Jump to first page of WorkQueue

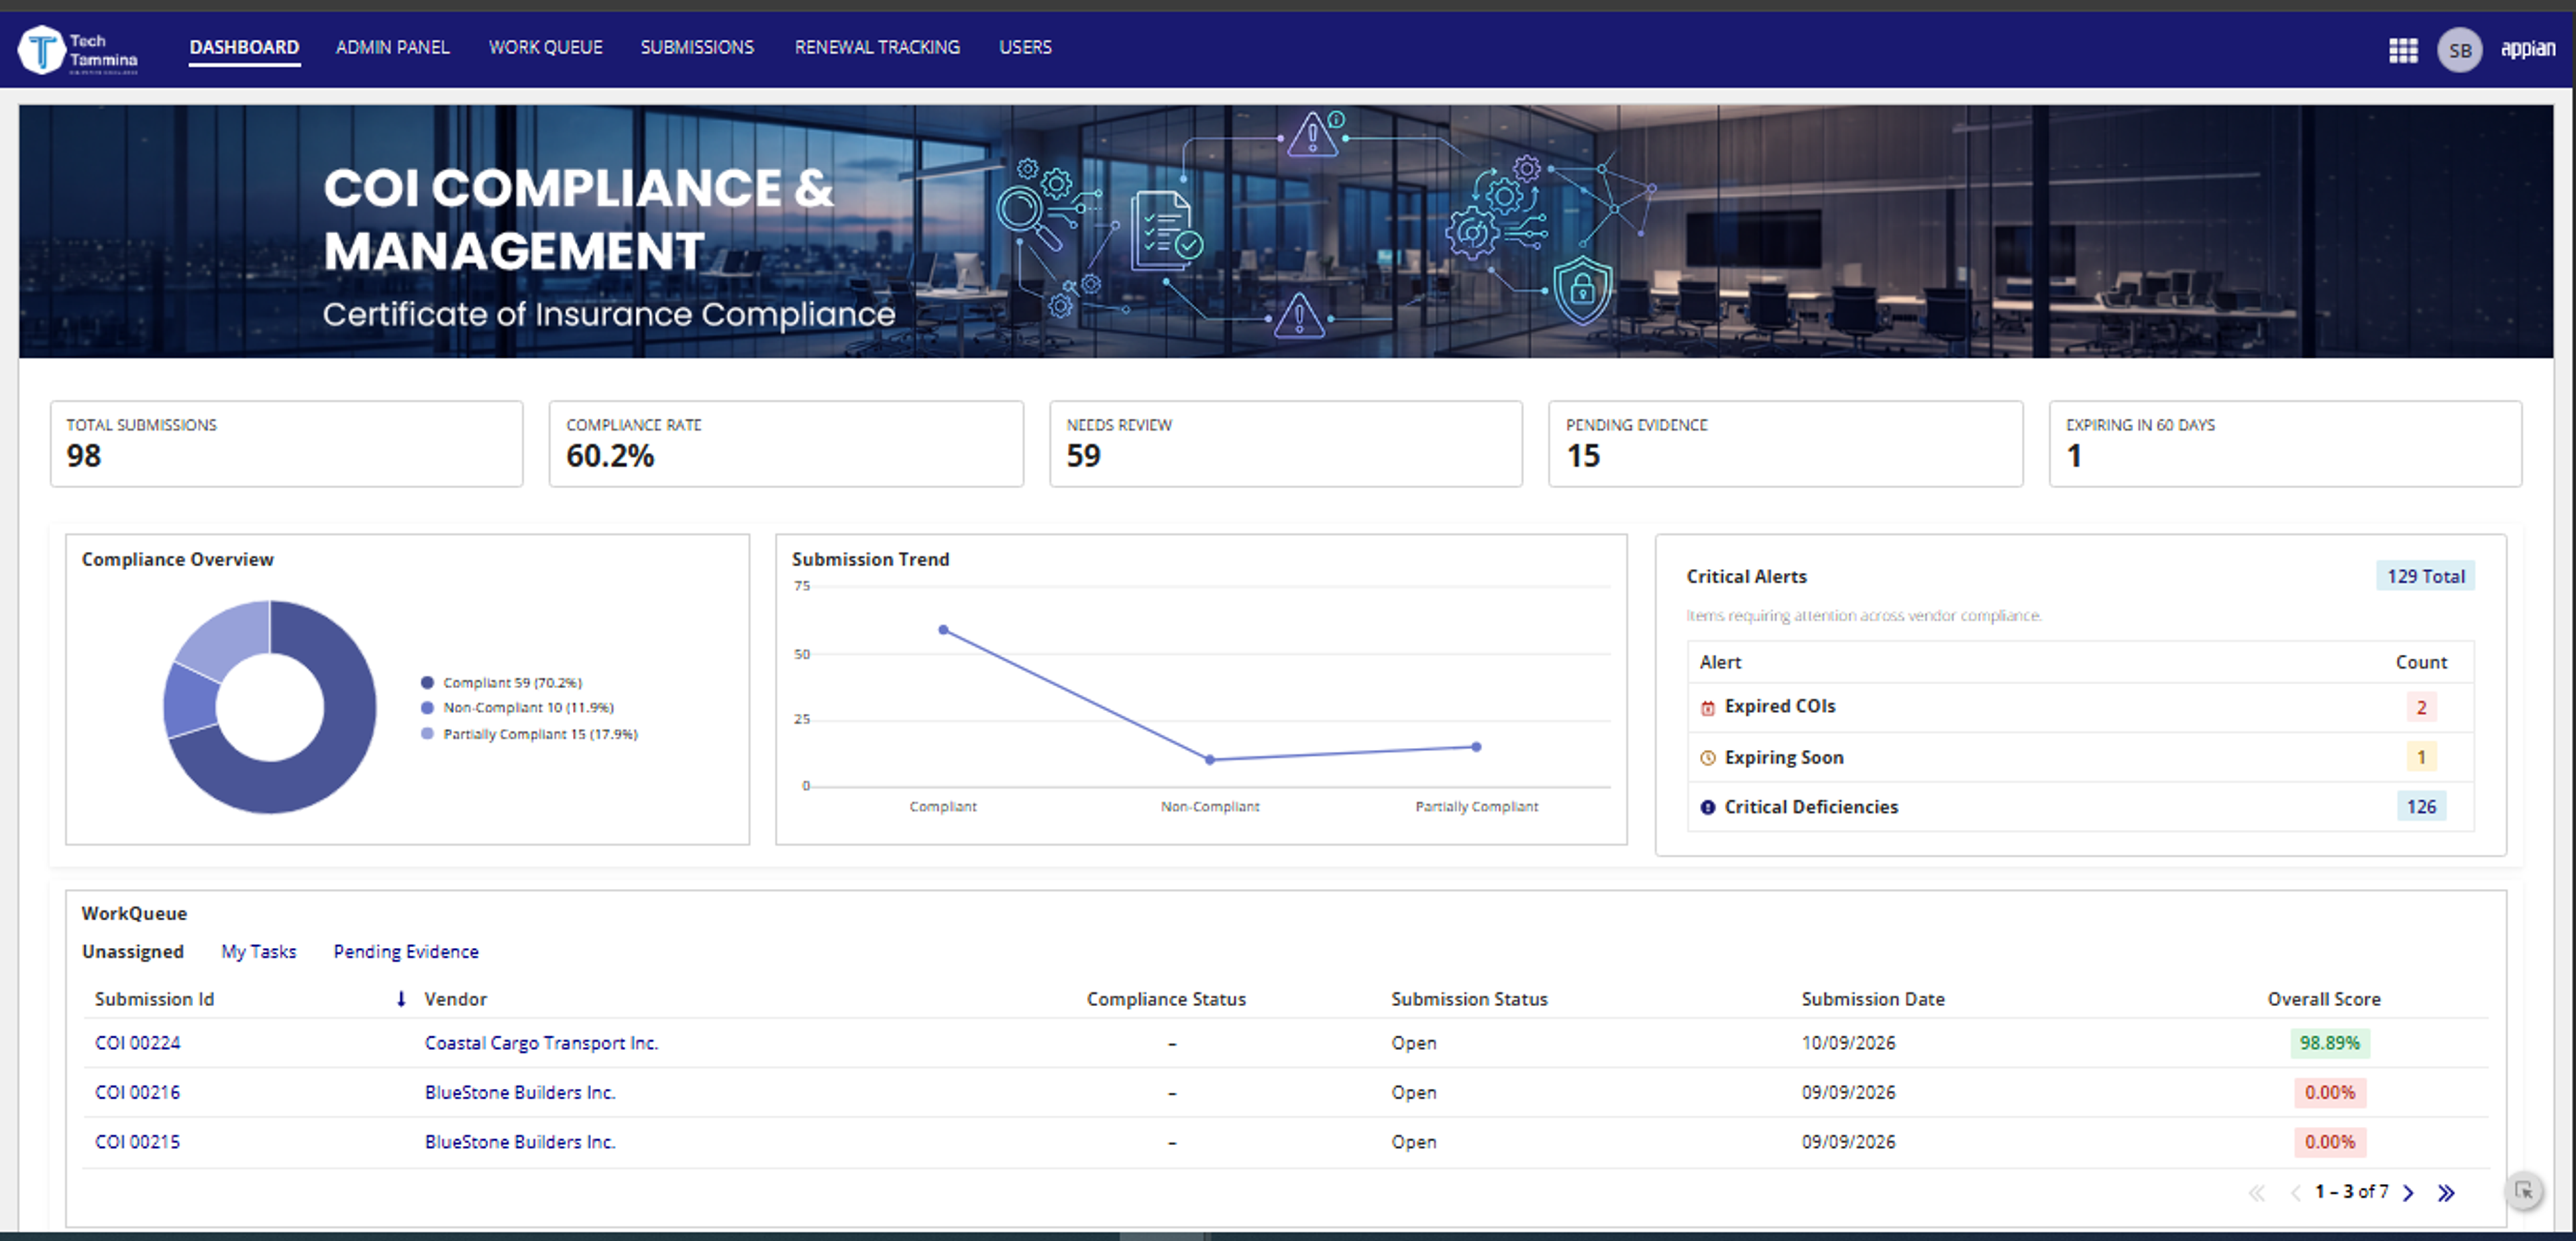(2256, 1193)
